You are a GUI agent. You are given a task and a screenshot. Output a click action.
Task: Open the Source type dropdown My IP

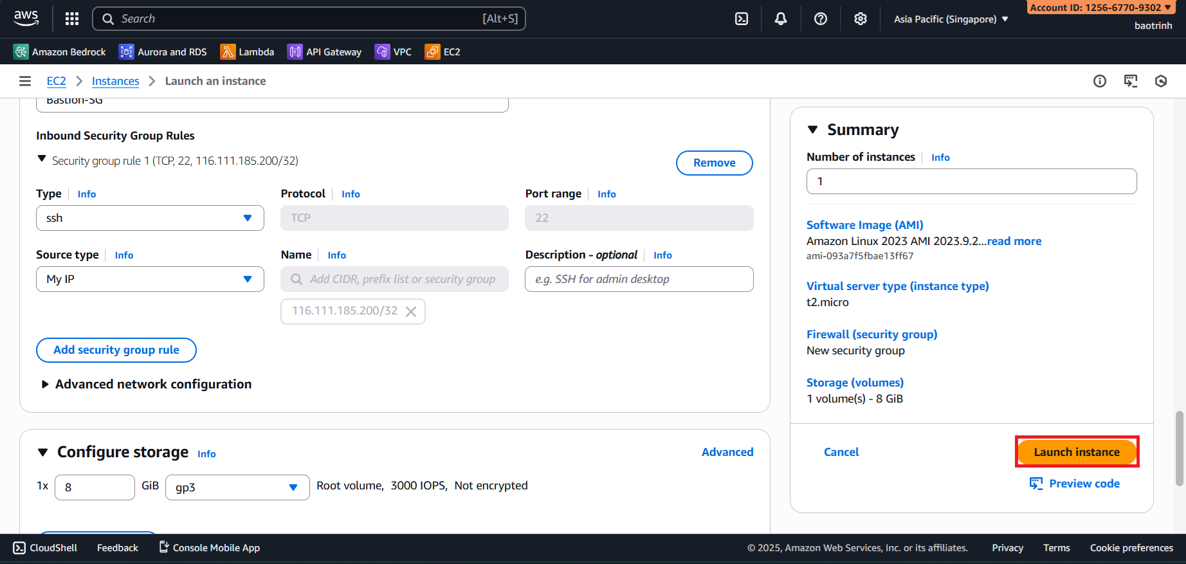(x=150, y=279)
